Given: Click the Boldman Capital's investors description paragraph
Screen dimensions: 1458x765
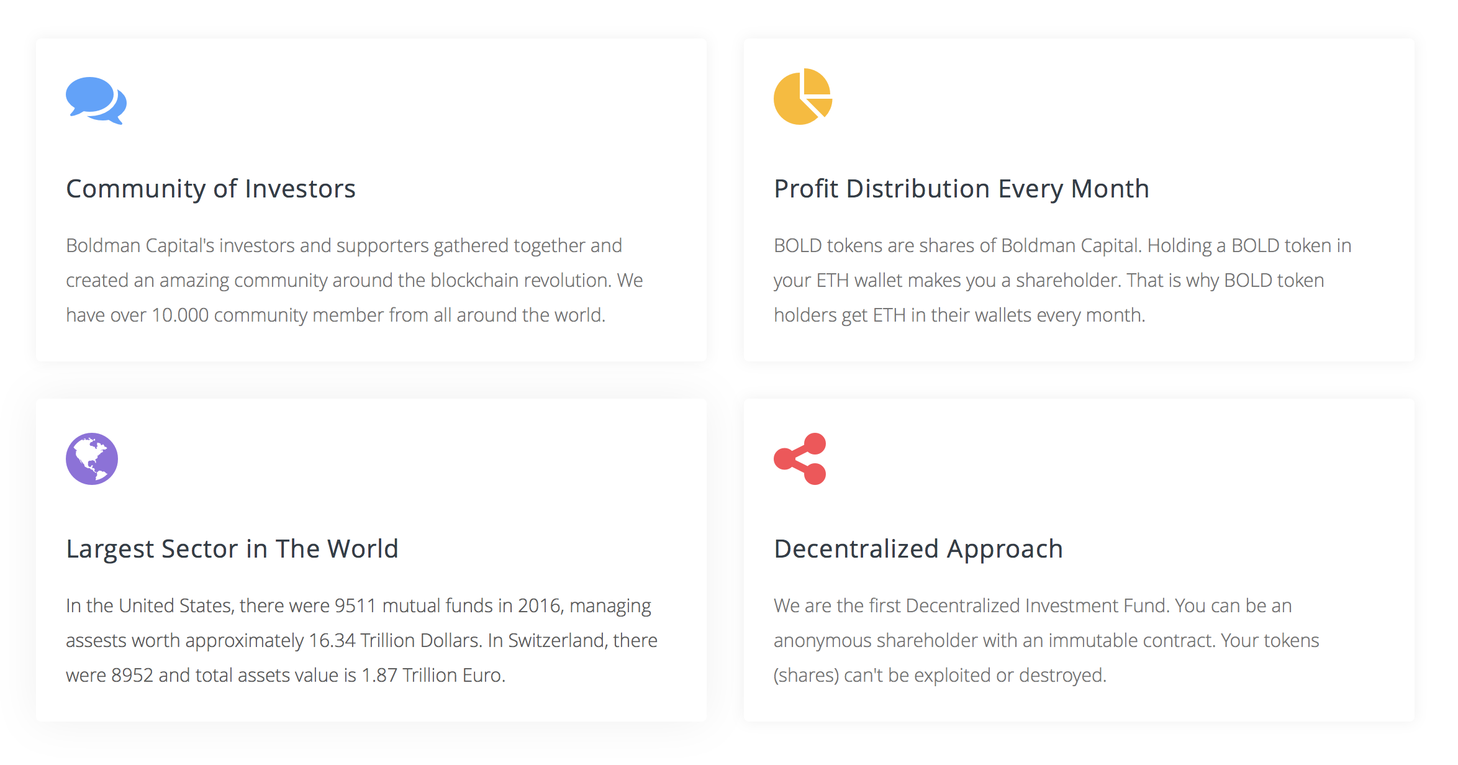Looking at the screenshot, I should (x=354, y=280).
